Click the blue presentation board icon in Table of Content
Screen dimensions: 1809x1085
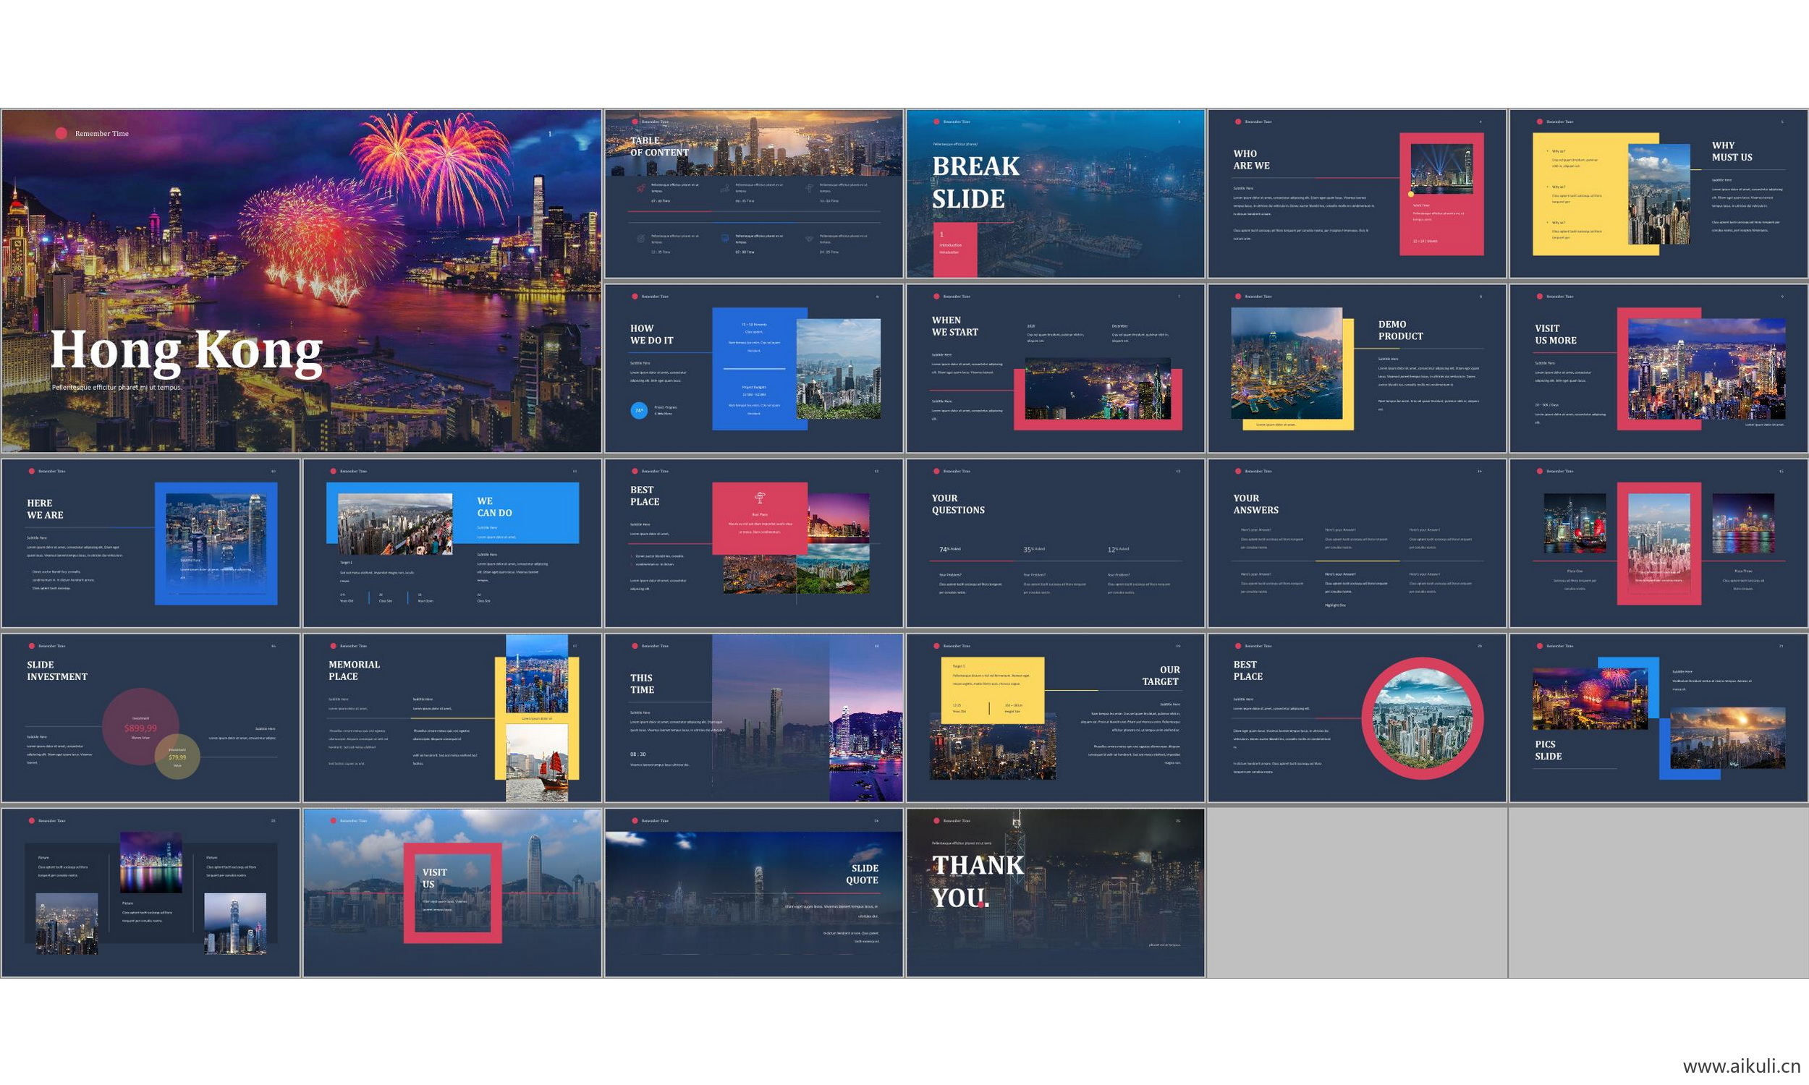(x=724, y=239)
